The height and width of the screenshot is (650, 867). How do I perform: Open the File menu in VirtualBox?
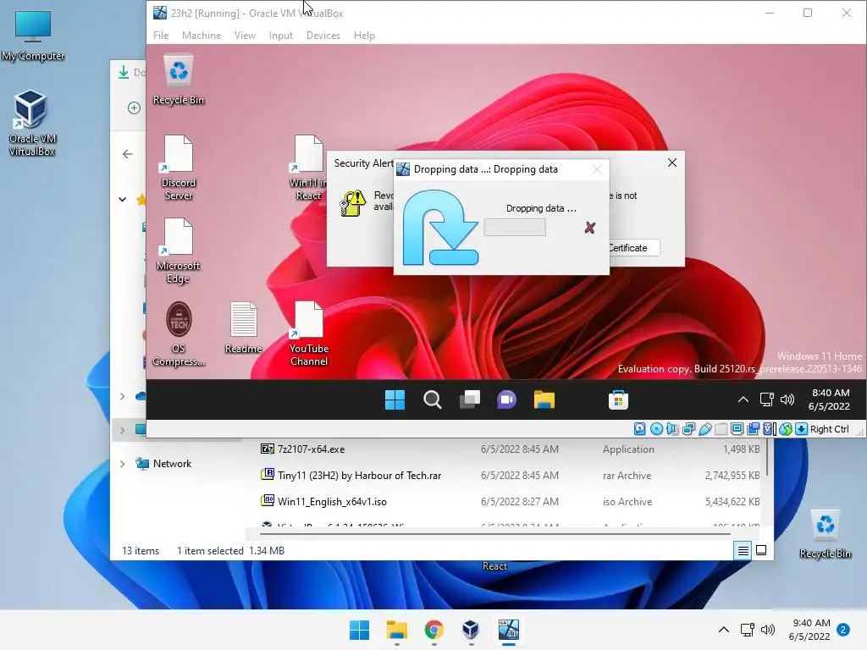[161, 36]
